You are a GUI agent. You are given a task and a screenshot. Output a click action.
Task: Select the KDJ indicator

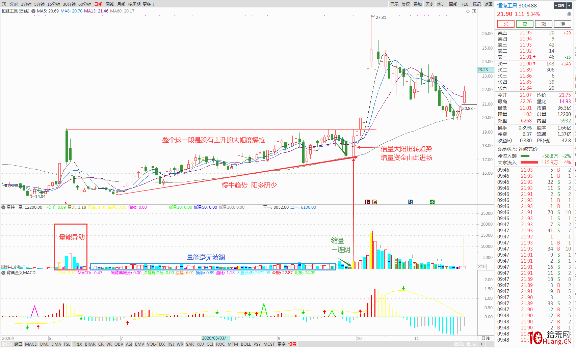pyautogui.click(x=200, y=344)
